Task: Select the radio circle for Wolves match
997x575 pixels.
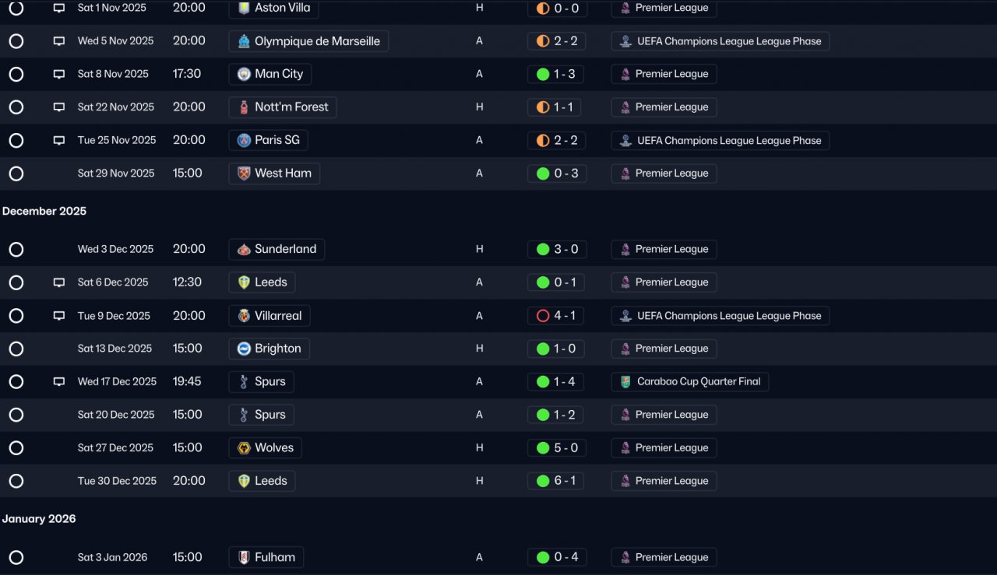Action: point(16,448)
